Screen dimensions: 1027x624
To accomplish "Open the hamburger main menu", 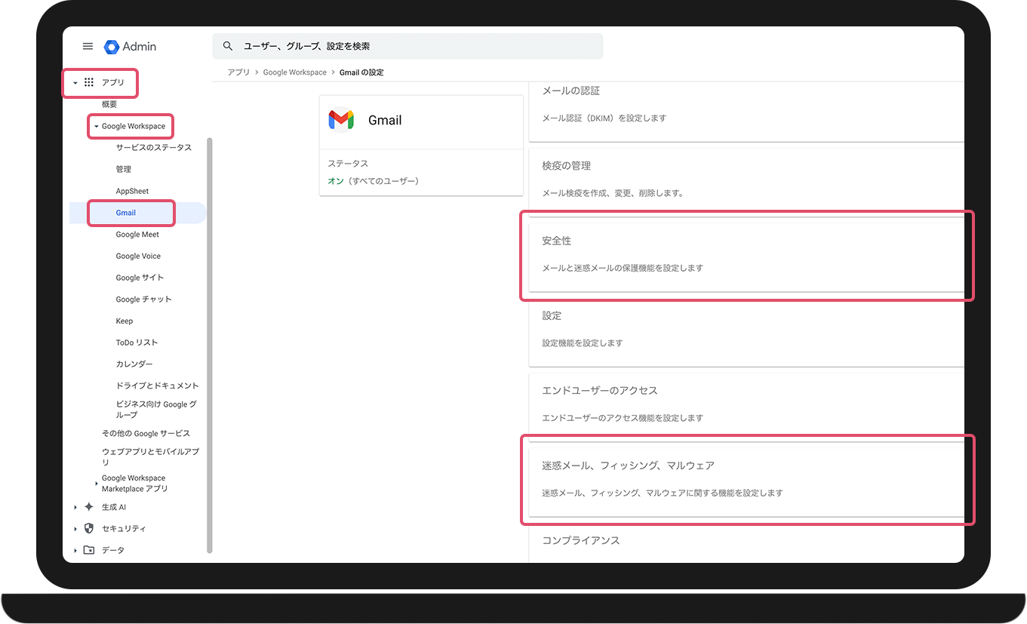I will click(88, 46).
